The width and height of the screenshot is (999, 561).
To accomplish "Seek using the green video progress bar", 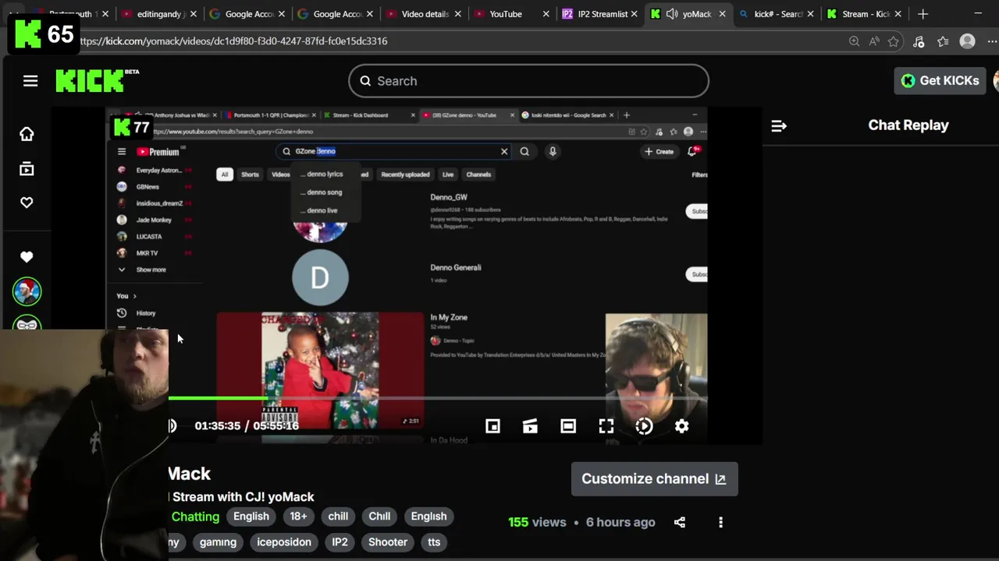I will tap(437, 398).
